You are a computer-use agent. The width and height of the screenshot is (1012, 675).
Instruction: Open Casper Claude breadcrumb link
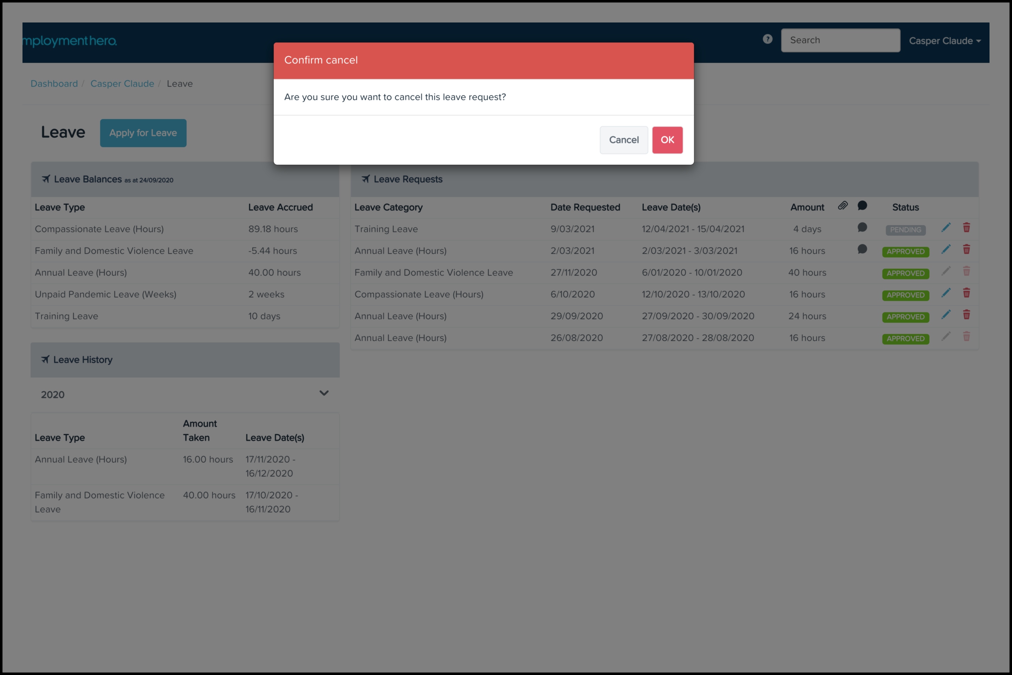122,84
